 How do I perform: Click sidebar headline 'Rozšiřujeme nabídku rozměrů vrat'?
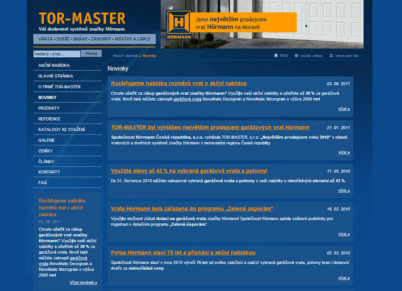62,208
